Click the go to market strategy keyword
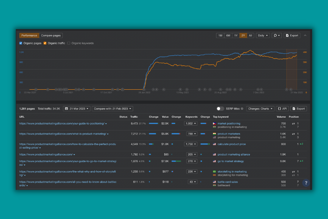This screenshot has width=328, height=219. pos(231,161)
